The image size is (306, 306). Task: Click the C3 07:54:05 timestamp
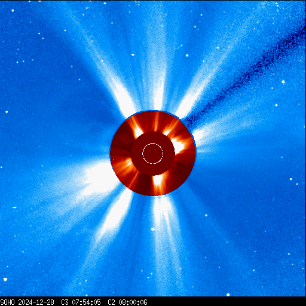[x=81, y=302]
